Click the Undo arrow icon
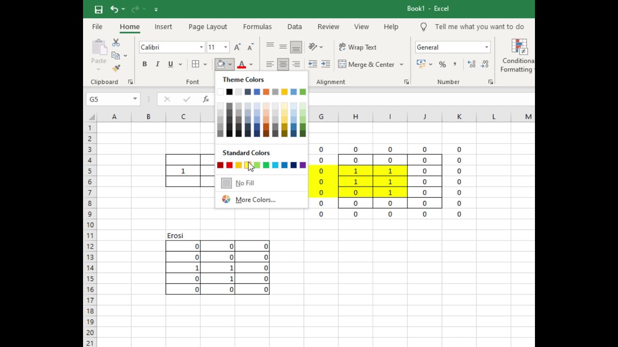Image resolution: width=618 pixels, height=347 pixels. 114,9
